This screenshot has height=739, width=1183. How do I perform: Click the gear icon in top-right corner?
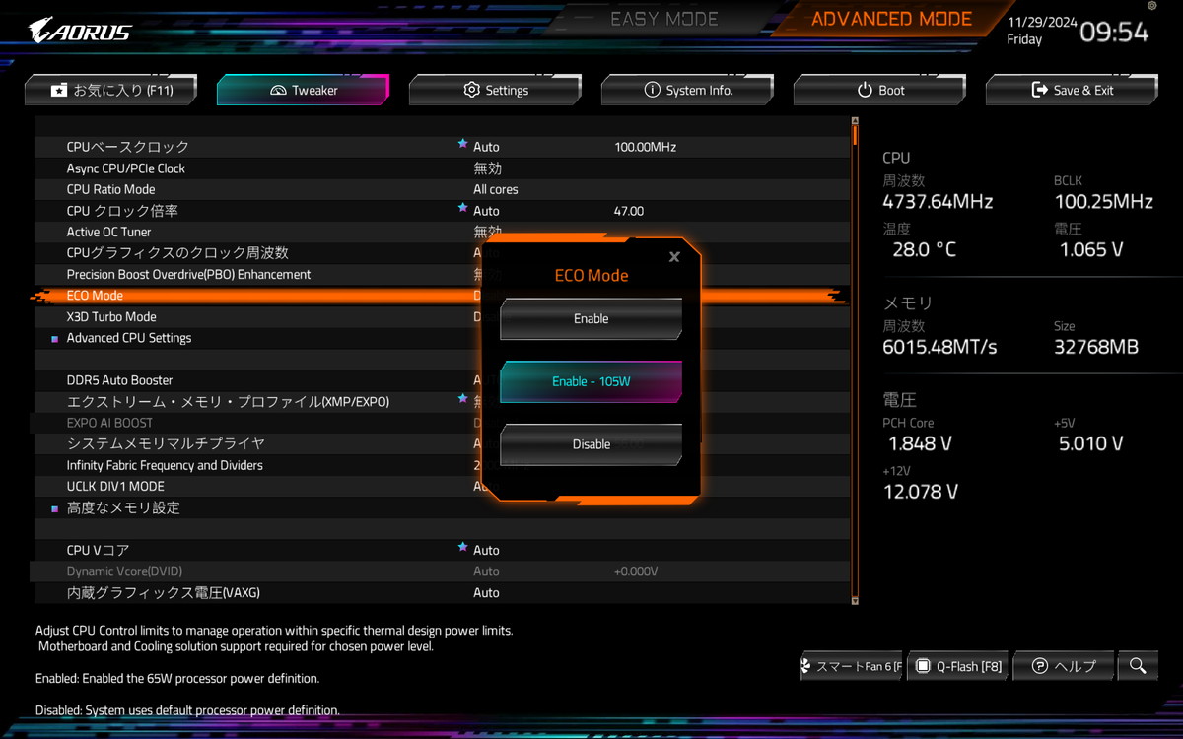[x=1152, y=6]
